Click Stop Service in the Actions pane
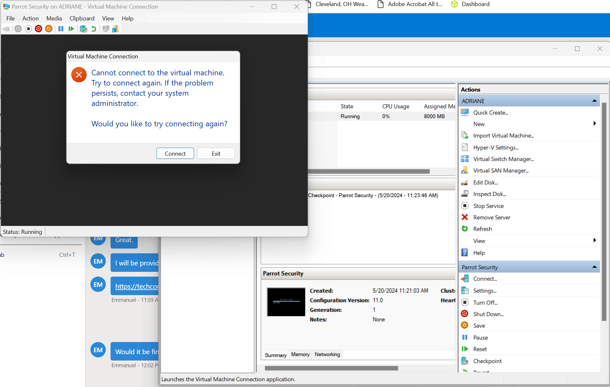Viewport: 610px width, 387px height. [x=488, y=206]
